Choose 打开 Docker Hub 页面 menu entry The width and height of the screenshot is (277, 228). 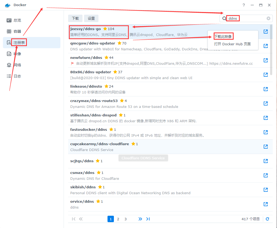[233, 44]
